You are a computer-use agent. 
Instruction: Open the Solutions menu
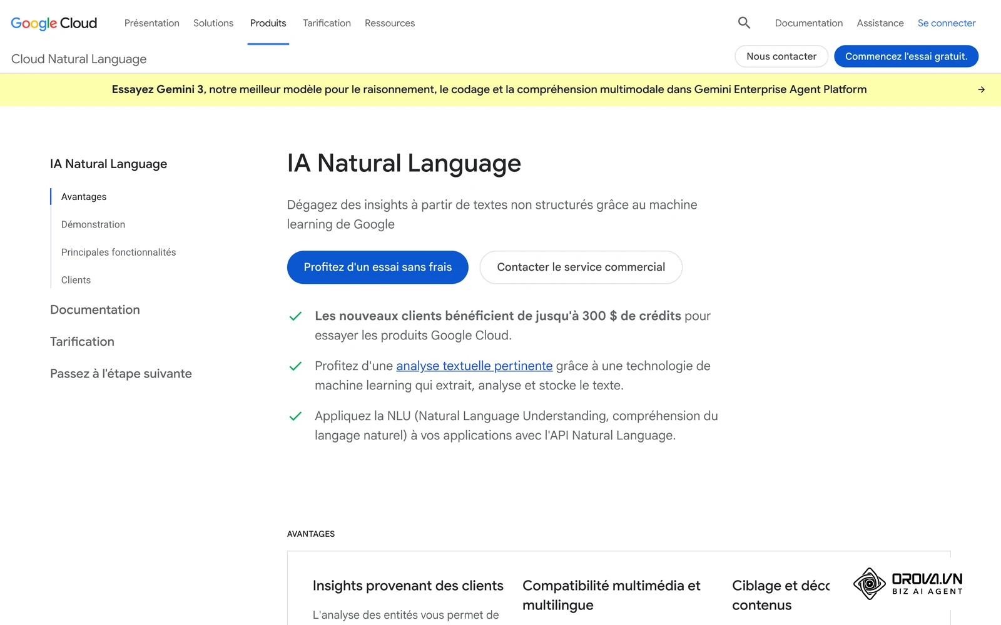[213, 23]
